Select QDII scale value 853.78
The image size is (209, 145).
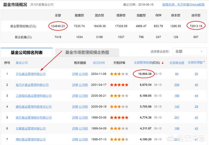coord(158,26)
